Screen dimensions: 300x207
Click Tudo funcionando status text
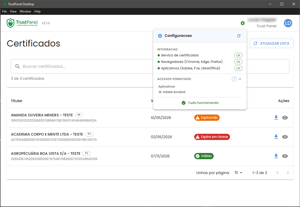(x=203, y=103)
